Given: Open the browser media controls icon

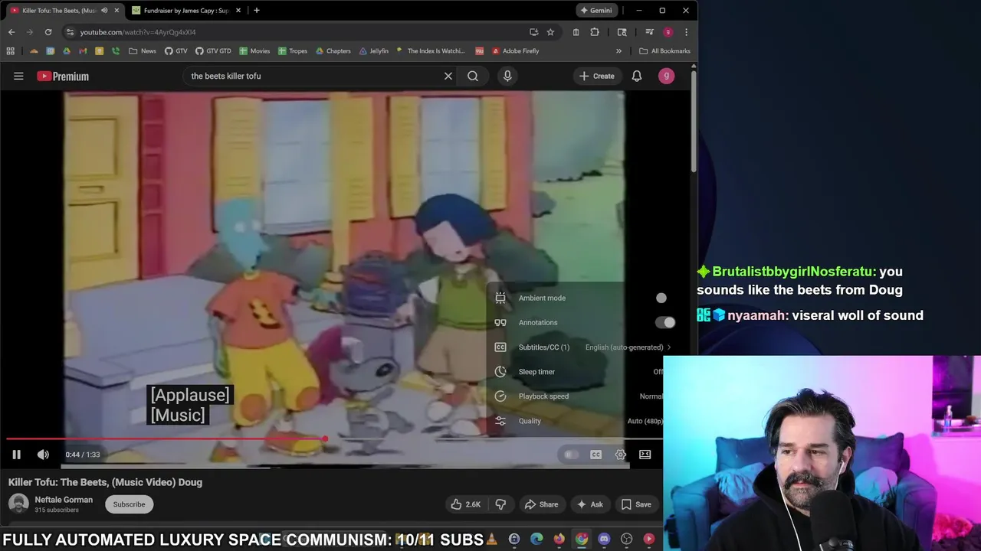Looking at the screenshot, I should coord(649,32).
